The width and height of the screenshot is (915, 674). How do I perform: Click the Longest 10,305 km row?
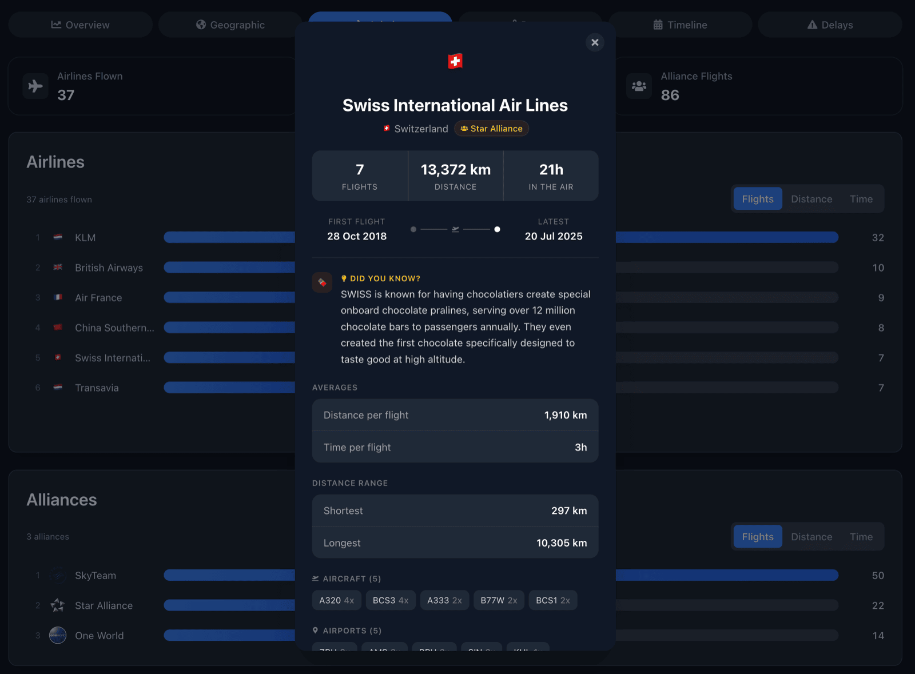point(455,543)
